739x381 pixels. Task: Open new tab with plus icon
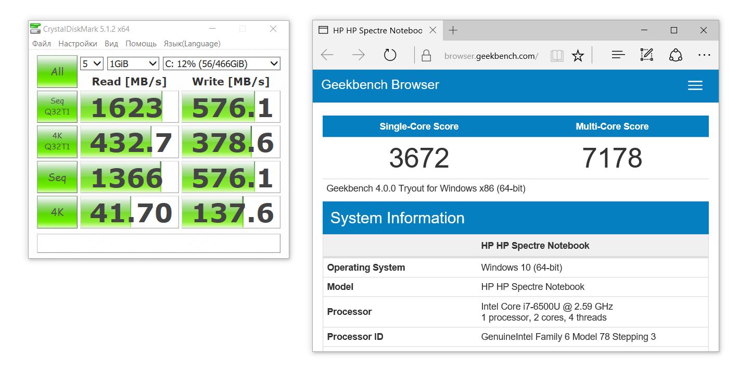pyautogui.click(x=453, y=30)
